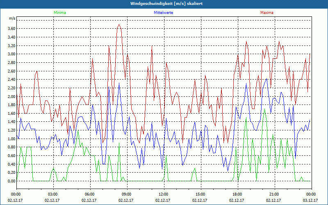Viewport: 328px width, 205px height.
Task: Click the 21:00 time axis label
Action: pyautogui.click(x=274, y=194)
